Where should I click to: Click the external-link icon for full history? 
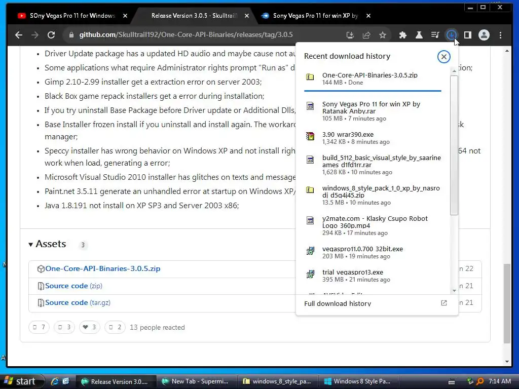pos(444,303)
